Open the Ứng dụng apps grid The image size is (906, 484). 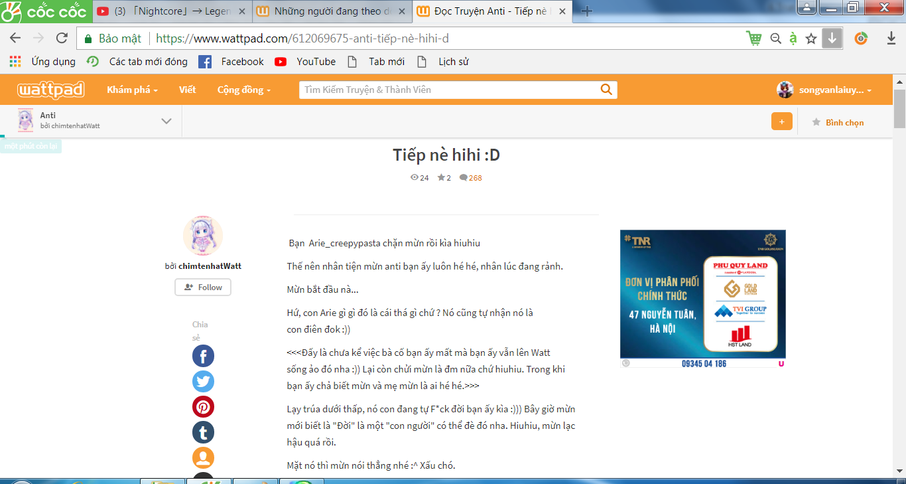(x=42, y=62)
